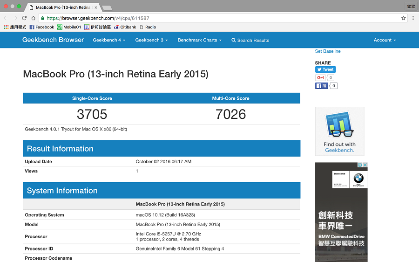
Task: Click the Set Baseline link
Action: pos(328,51)
